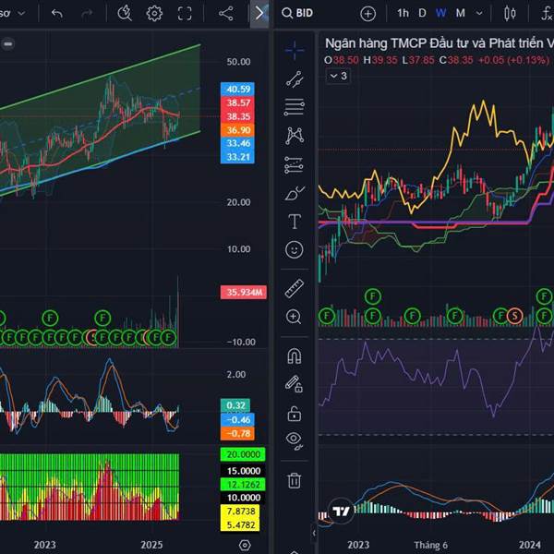Viewport: 554px width, 554px height.
Task: Click the trash remove drawings icon
Action: 295,480
